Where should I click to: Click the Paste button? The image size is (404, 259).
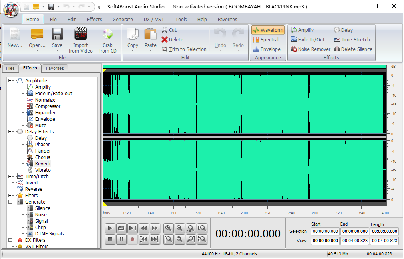coord(150,39)
